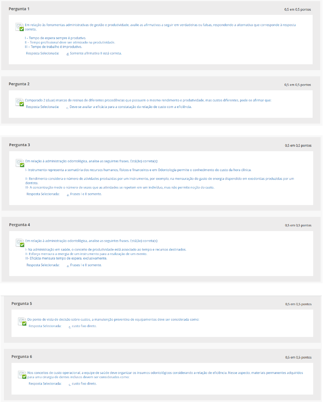The width and height of the screenshot is (323, 402).
Task: Click the correct-answer icon in Pergunta 5
Action: coord(22,321)
